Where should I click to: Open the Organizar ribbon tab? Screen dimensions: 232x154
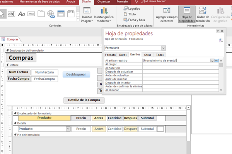click(104, 2)
